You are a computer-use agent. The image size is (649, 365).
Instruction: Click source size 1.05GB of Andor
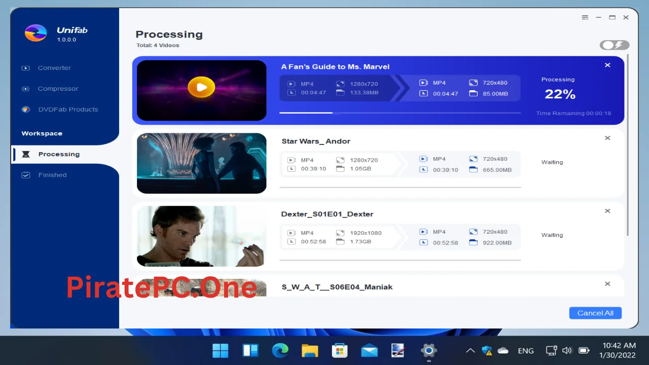click(360, 169)
